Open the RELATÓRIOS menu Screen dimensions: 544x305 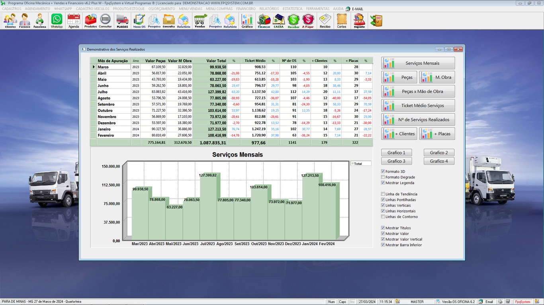[x=269, y=9]
